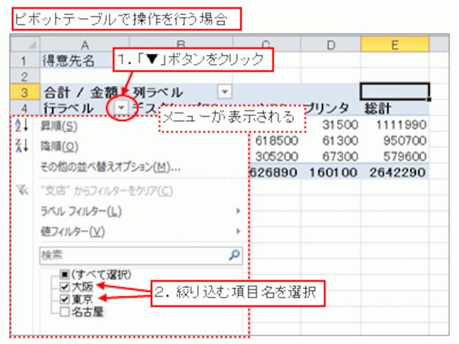Screen dimensions: 459x344
Task: Uncheck the 大阪 checkbox
Action: click(64, 287)
